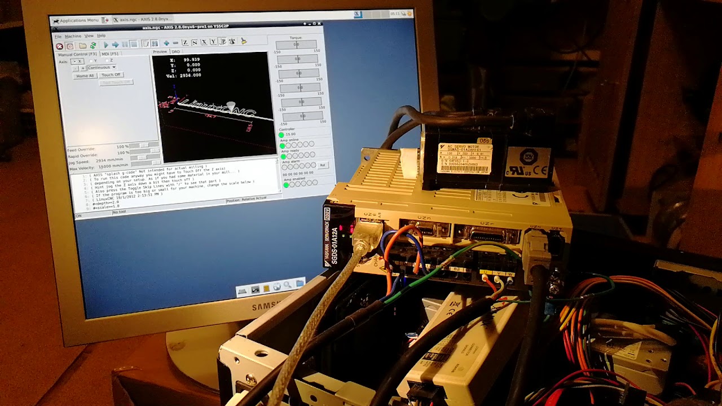Stop program execution icon
The width and height of the screenshot is (722, 406).
[x=134, y=44]
